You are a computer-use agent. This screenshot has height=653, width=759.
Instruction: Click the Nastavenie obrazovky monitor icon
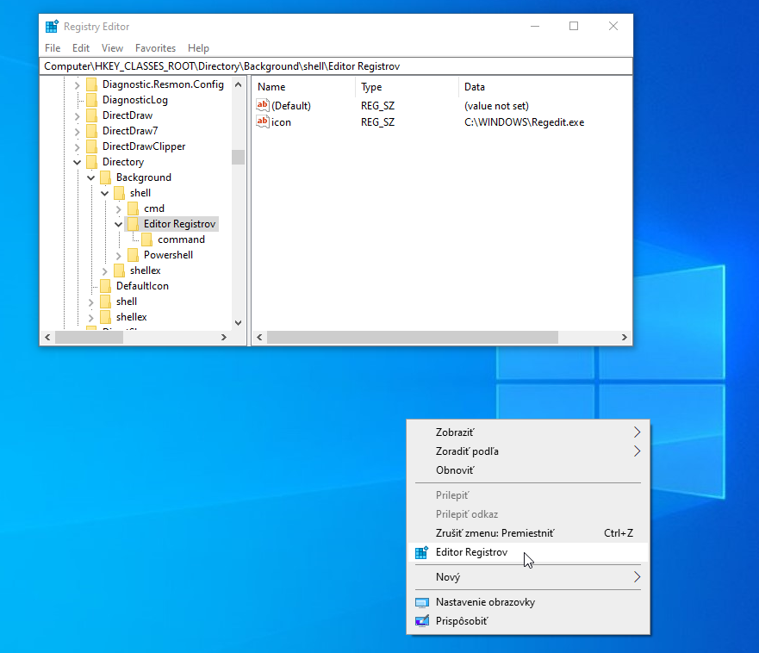(421, 602)
